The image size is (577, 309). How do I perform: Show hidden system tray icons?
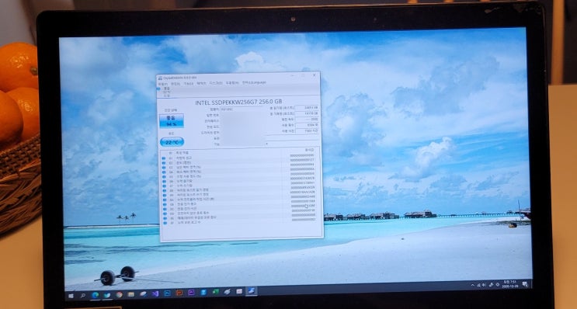473,285
